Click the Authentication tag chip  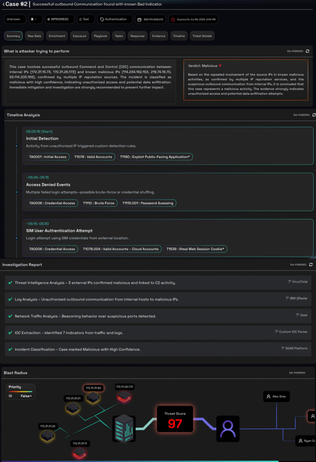pos(115,19)
